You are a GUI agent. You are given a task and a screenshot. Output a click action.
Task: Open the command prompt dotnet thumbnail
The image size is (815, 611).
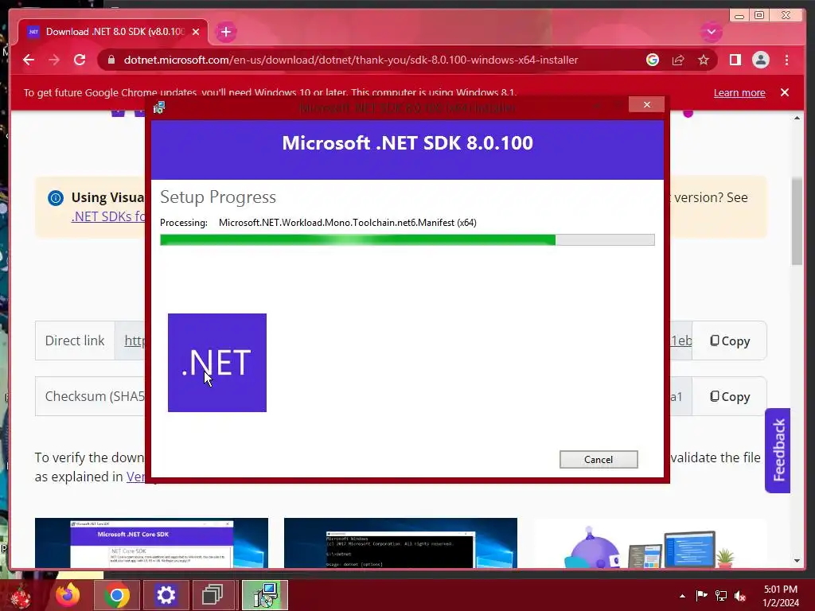400,543
